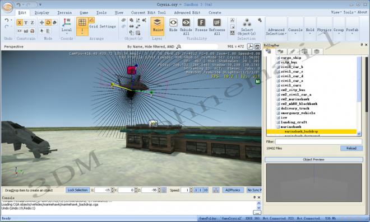370x222 pixels.
Task: Click the Hide eye icon
Action: point(173,23)
